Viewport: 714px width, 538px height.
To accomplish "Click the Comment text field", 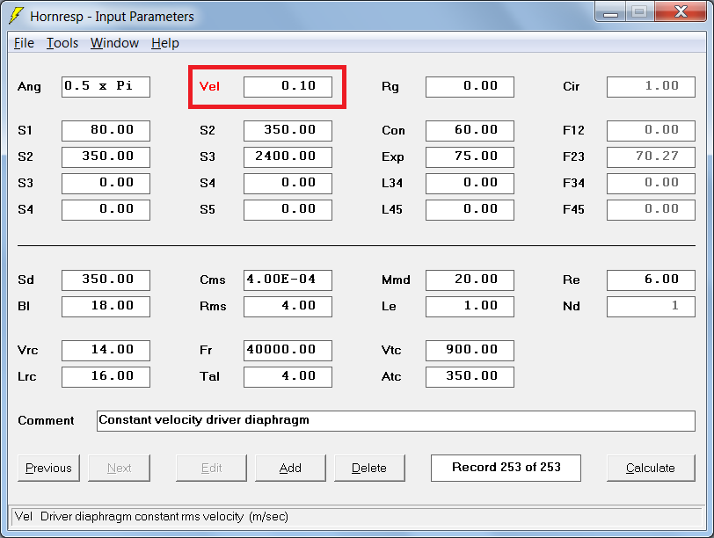I will pyautogui.click(x=396, y=420).
